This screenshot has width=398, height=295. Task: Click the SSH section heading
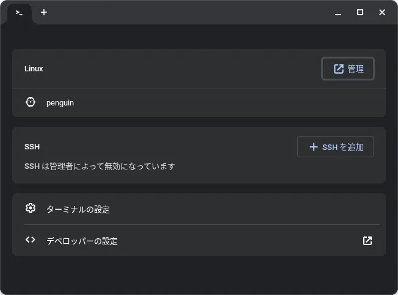32,147
